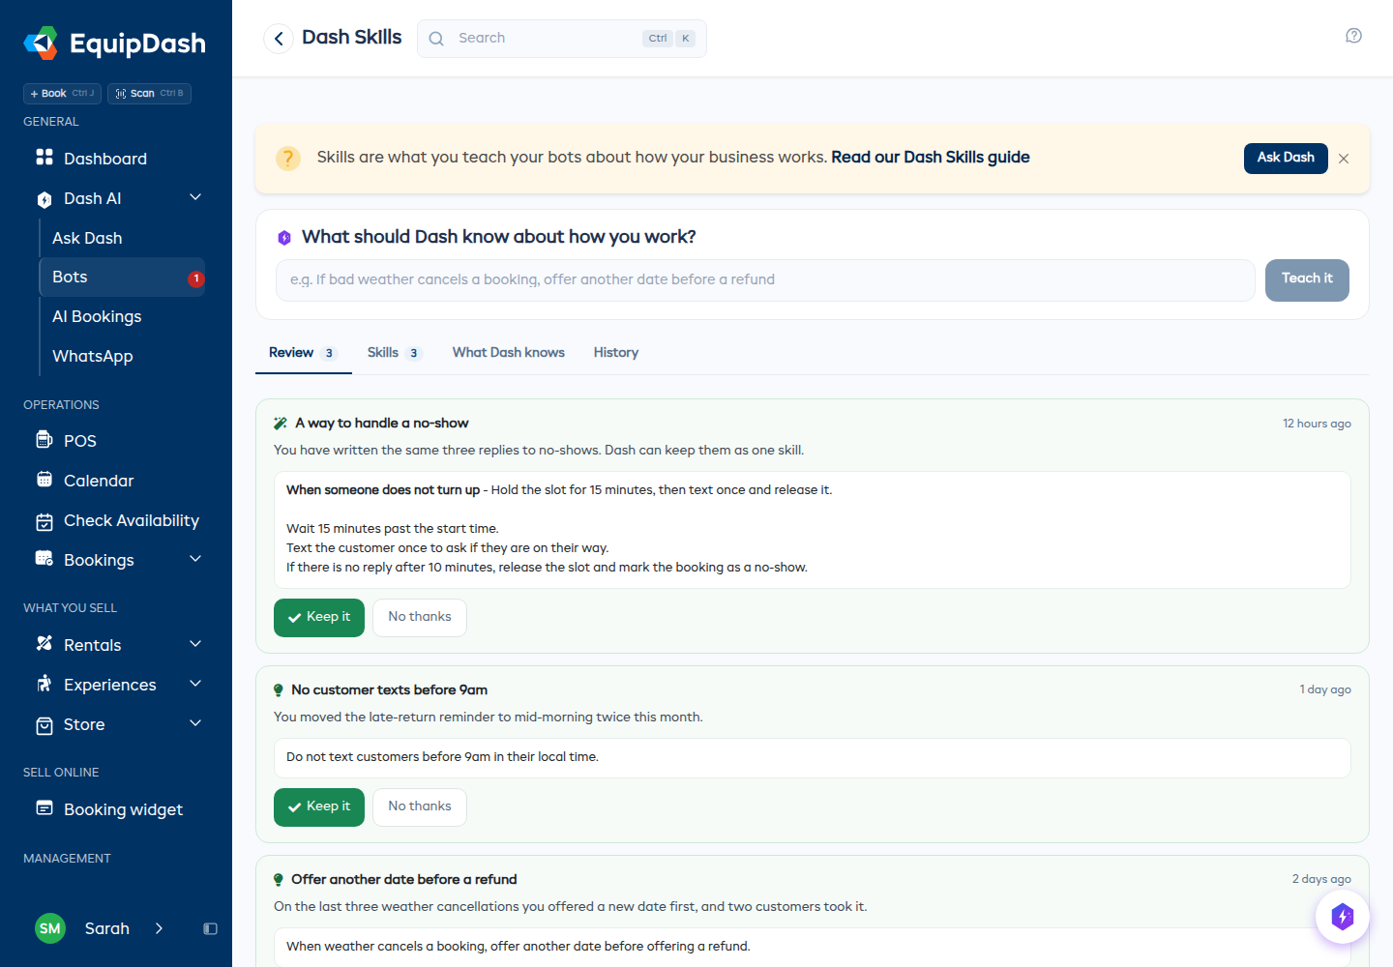Open Sarah's account menu arrow
Viewport: 1393px width, 967px height.
pyautogui.click(x=159, y=928)
